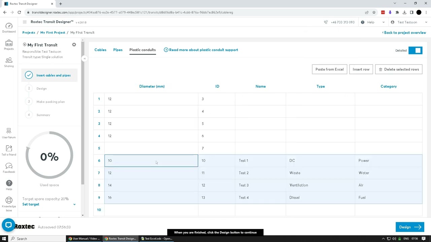The height and width of the screenshot is (242, 431).
Task: Switch to the Pipes tab
Action: 118,50
